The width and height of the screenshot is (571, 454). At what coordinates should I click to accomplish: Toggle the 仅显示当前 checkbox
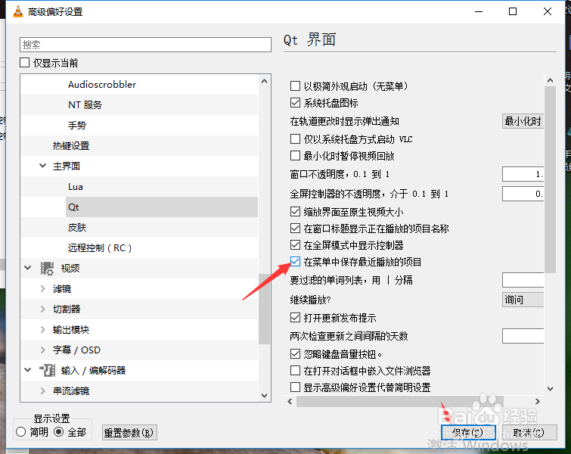coord(25,63)
